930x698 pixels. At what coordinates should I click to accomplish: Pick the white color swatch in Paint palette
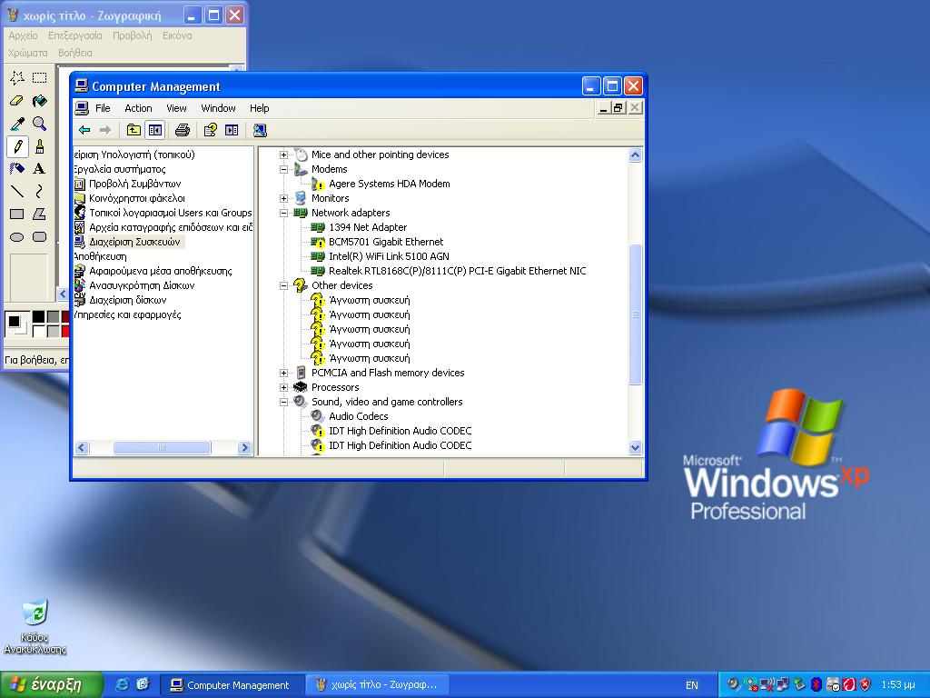[38, 331]
